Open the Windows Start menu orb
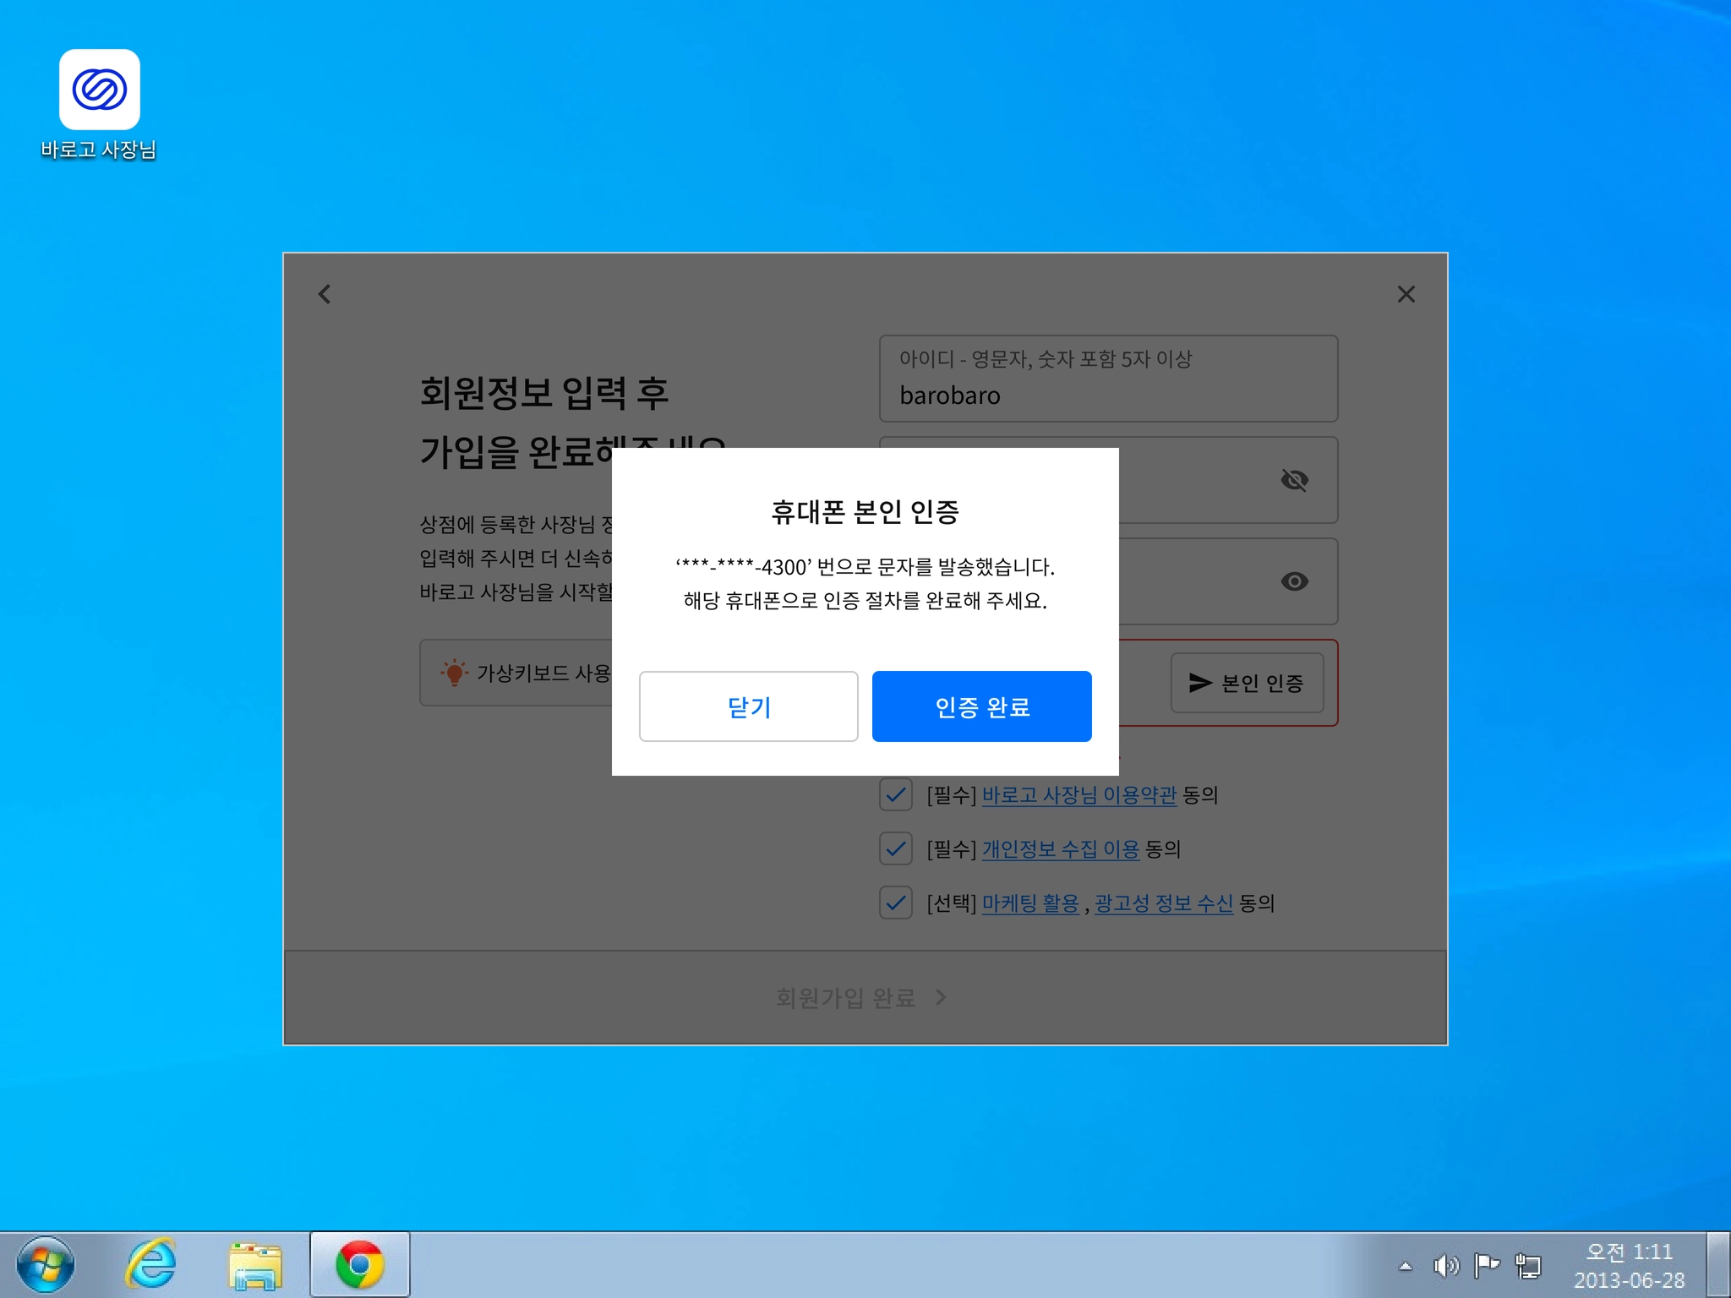1731x1298 pixels. 46,1264
